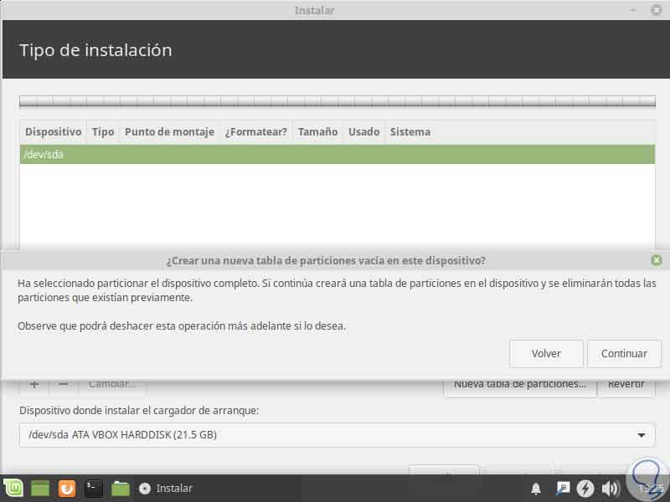Click the show desktop green icon
Viewport: 670px width, 502px height.
pyautogui.click(x=40, y=488)
